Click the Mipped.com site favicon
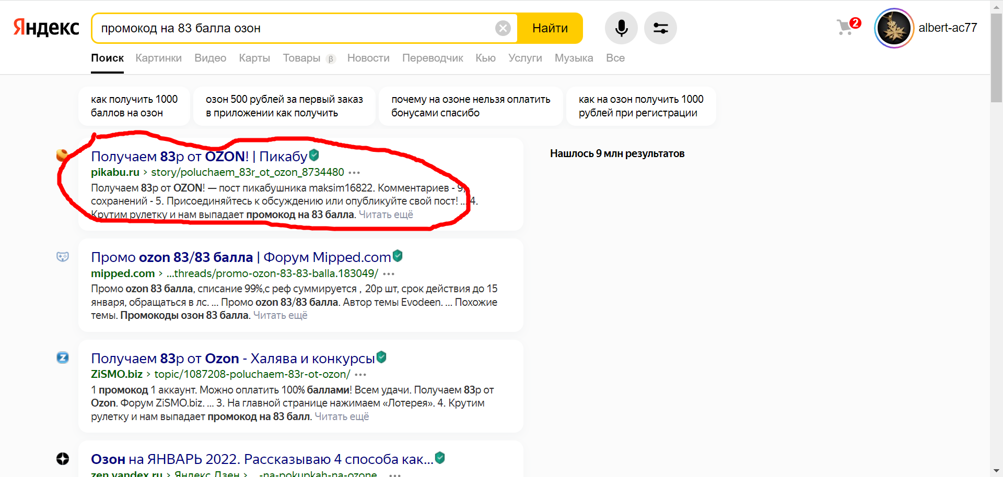 pos(63,256)
